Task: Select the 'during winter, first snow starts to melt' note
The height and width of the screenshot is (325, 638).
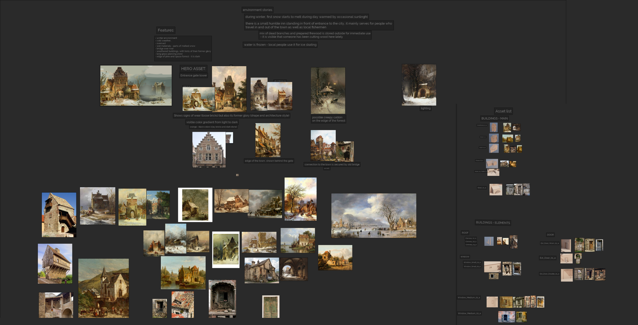Action: click(x=306, y=17)
